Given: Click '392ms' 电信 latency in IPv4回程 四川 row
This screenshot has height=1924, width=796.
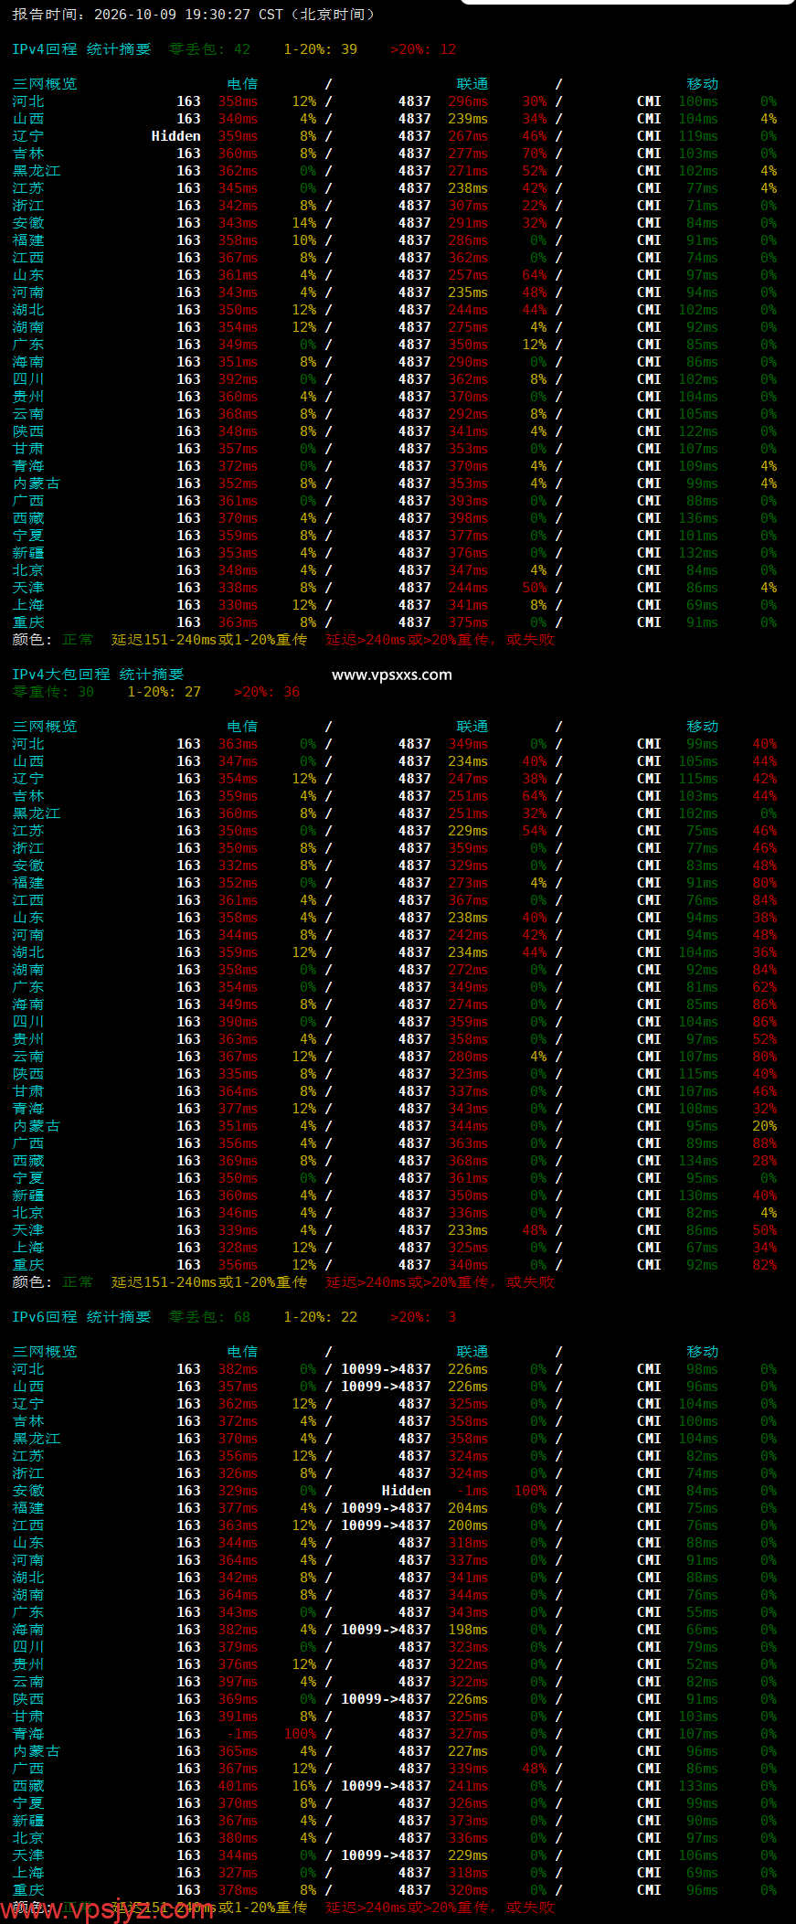Looking at the screenshot, I should point(238,379).
